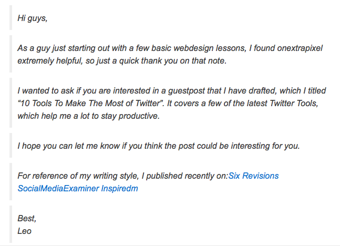Open the SocialMediaExaminer link
The width and height of the screenshot is (340, 246).
click(x=58, y=188)
